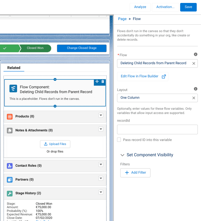The image size is (201, 221).
Task: Click the Contact Roles (0) heading
Action: click(x=28, y=166)
